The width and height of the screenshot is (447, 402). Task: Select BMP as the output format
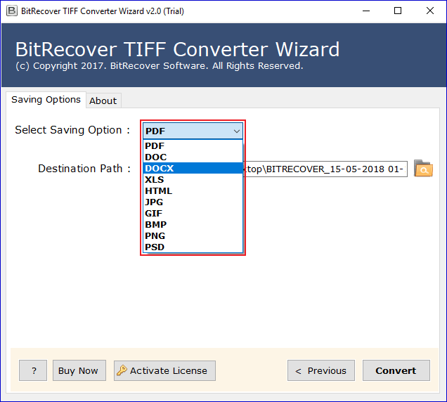click(x=193, y=225)
